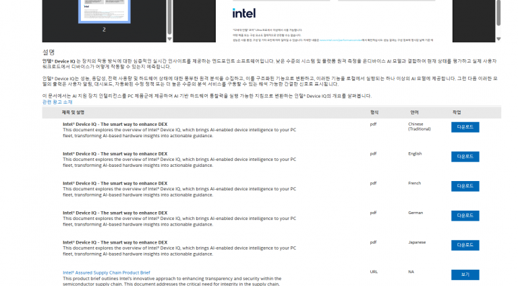The image size is (518, 286).
Task: Select page 2 thumbnail in preview
Action: [x=104, y=11]
